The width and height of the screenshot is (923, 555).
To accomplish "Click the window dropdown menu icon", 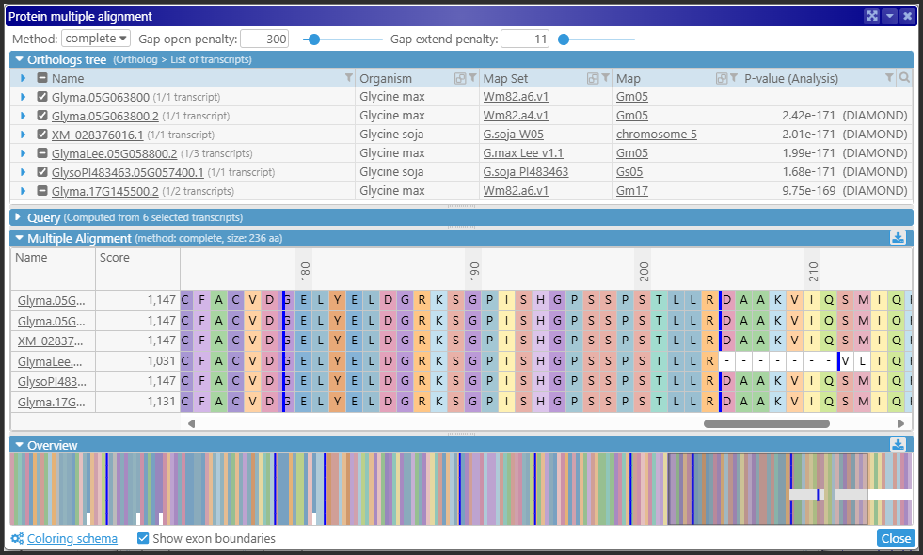I will [890, 16].
